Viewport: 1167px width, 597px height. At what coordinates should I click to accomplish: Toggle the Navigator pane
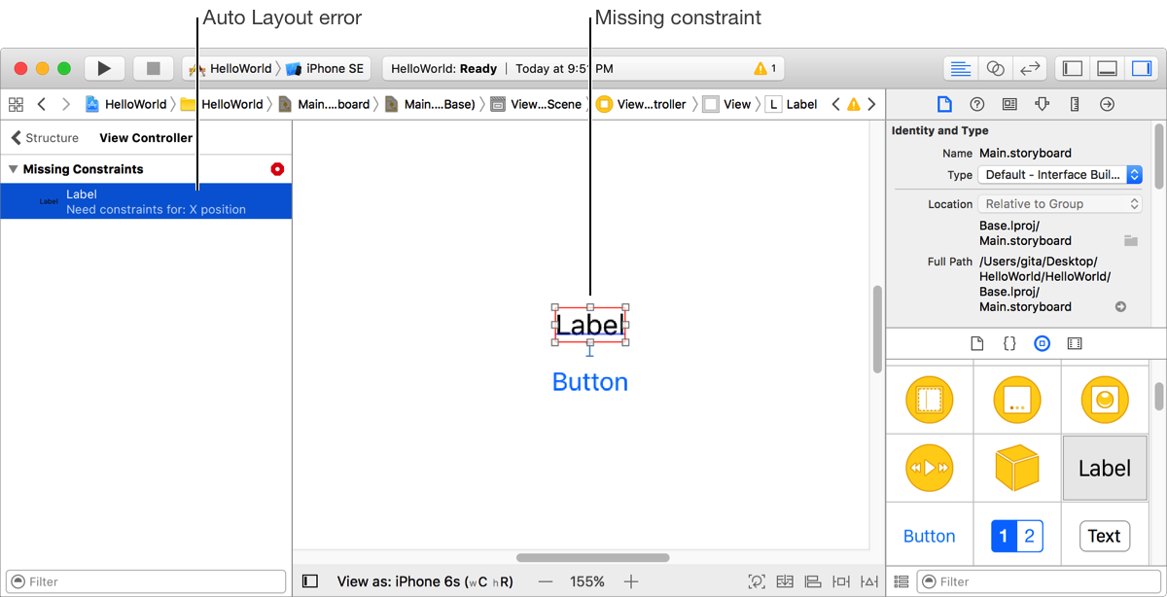coord(1073,68)
